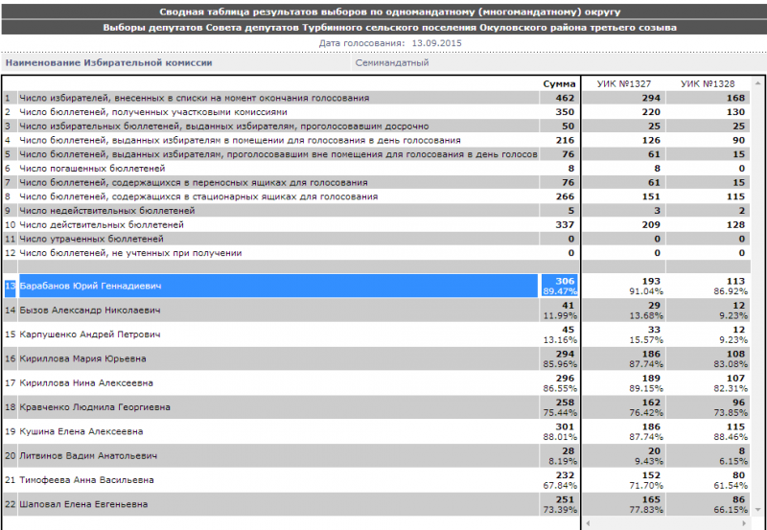Screen dimensions: 767x530
Task: Click the 294 value under УИК №1327
Action: (x=651, y=98)
